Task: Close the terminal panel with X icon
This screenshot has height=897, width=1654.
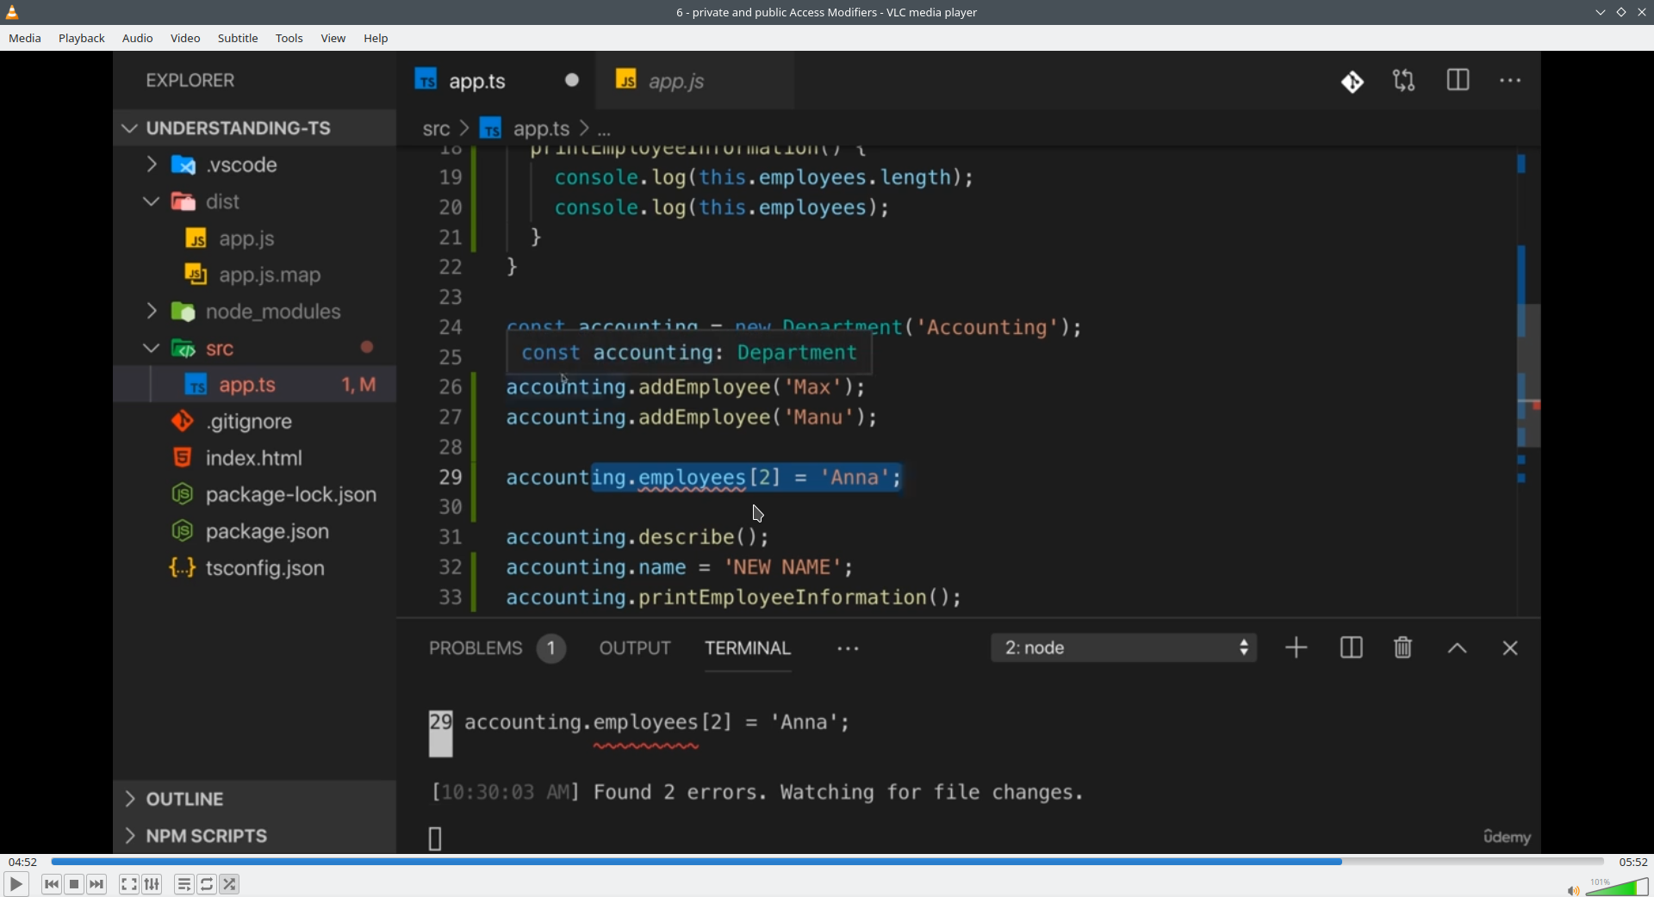Action: [x=1510, y=649]
